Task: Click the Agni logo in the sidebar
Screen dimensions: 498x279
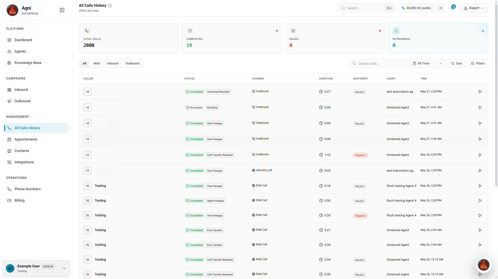Action: click(x=12, y=10)
